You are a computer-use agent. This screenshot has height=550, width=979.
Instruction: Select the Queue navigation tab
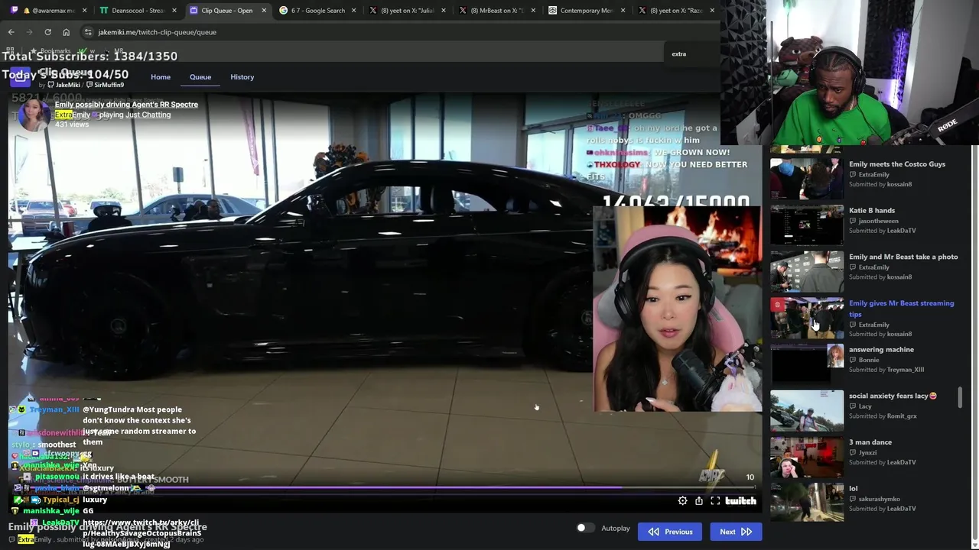pyautogui.click(x=200, y=77)
